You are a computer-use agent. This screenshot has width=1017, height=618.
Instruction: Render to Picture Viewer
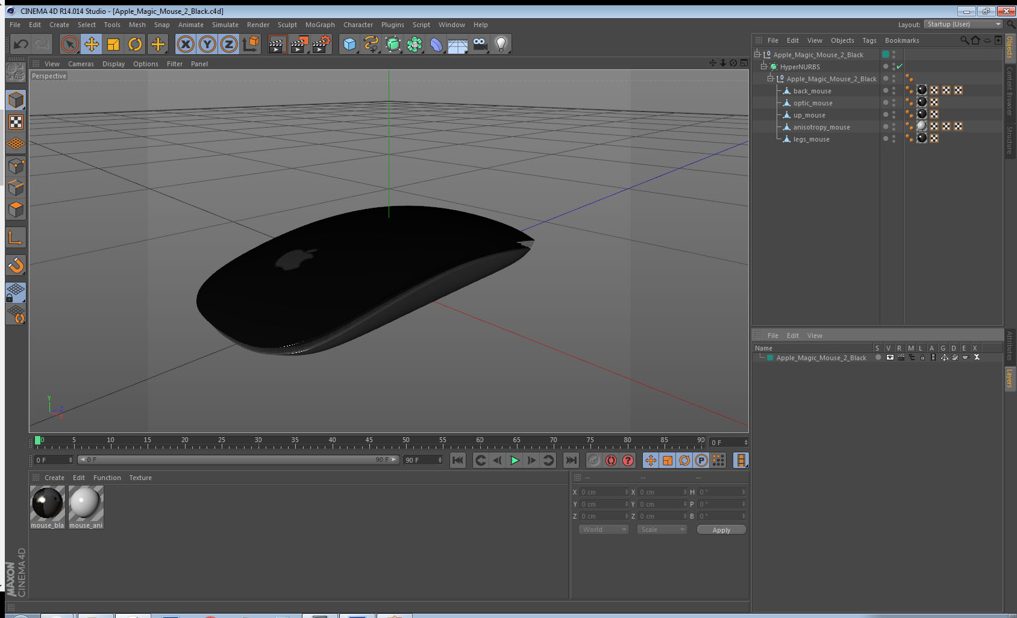tap(299, 44)
